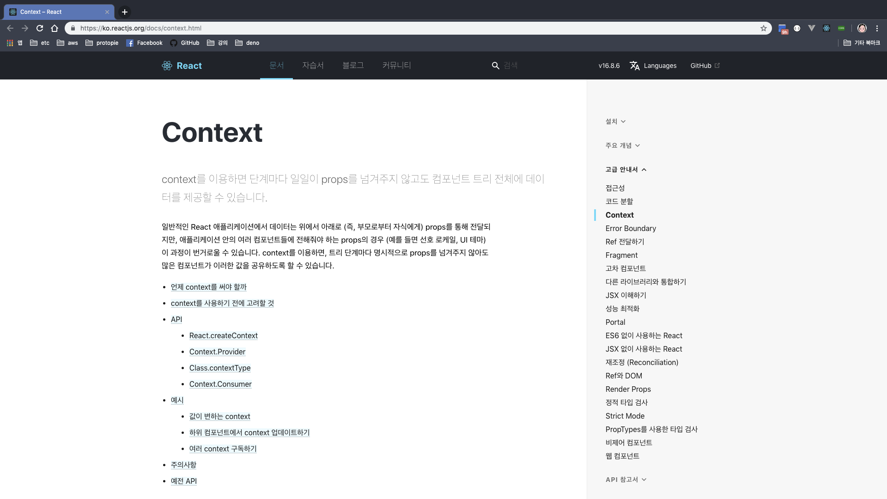Screen dimensions: 887x499
Task: Open the React.createContext link
Action: 224,336
